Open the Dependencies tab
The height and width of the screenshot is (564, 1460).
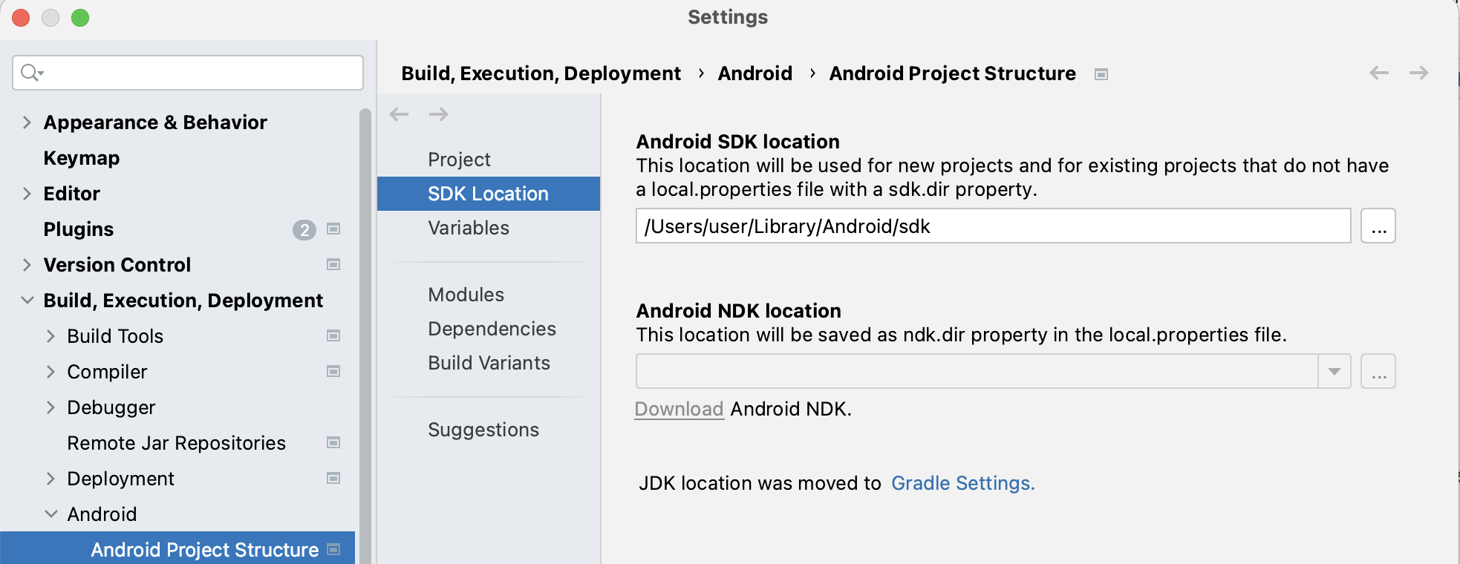pyautogui.click(x=489, y=329)
